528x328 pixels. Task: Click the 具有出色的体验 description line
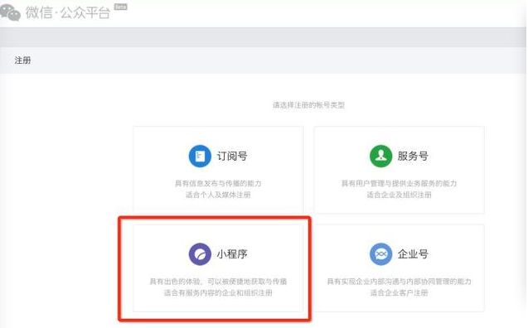(218, 282)
